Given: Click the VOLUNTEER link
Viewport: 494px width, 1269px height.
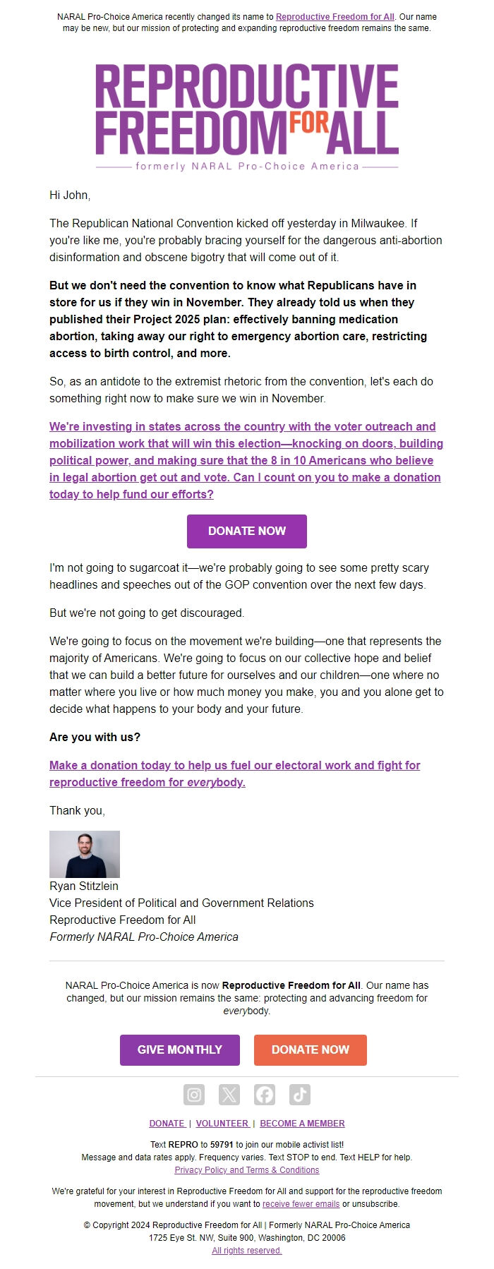Looking at the screenshot, I should (222, 1123).
